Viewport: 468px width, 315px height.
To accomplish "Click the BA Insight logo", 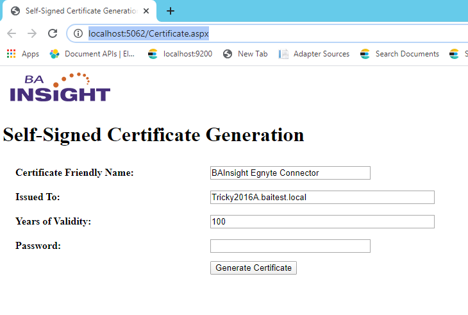I will pos(60,87).
